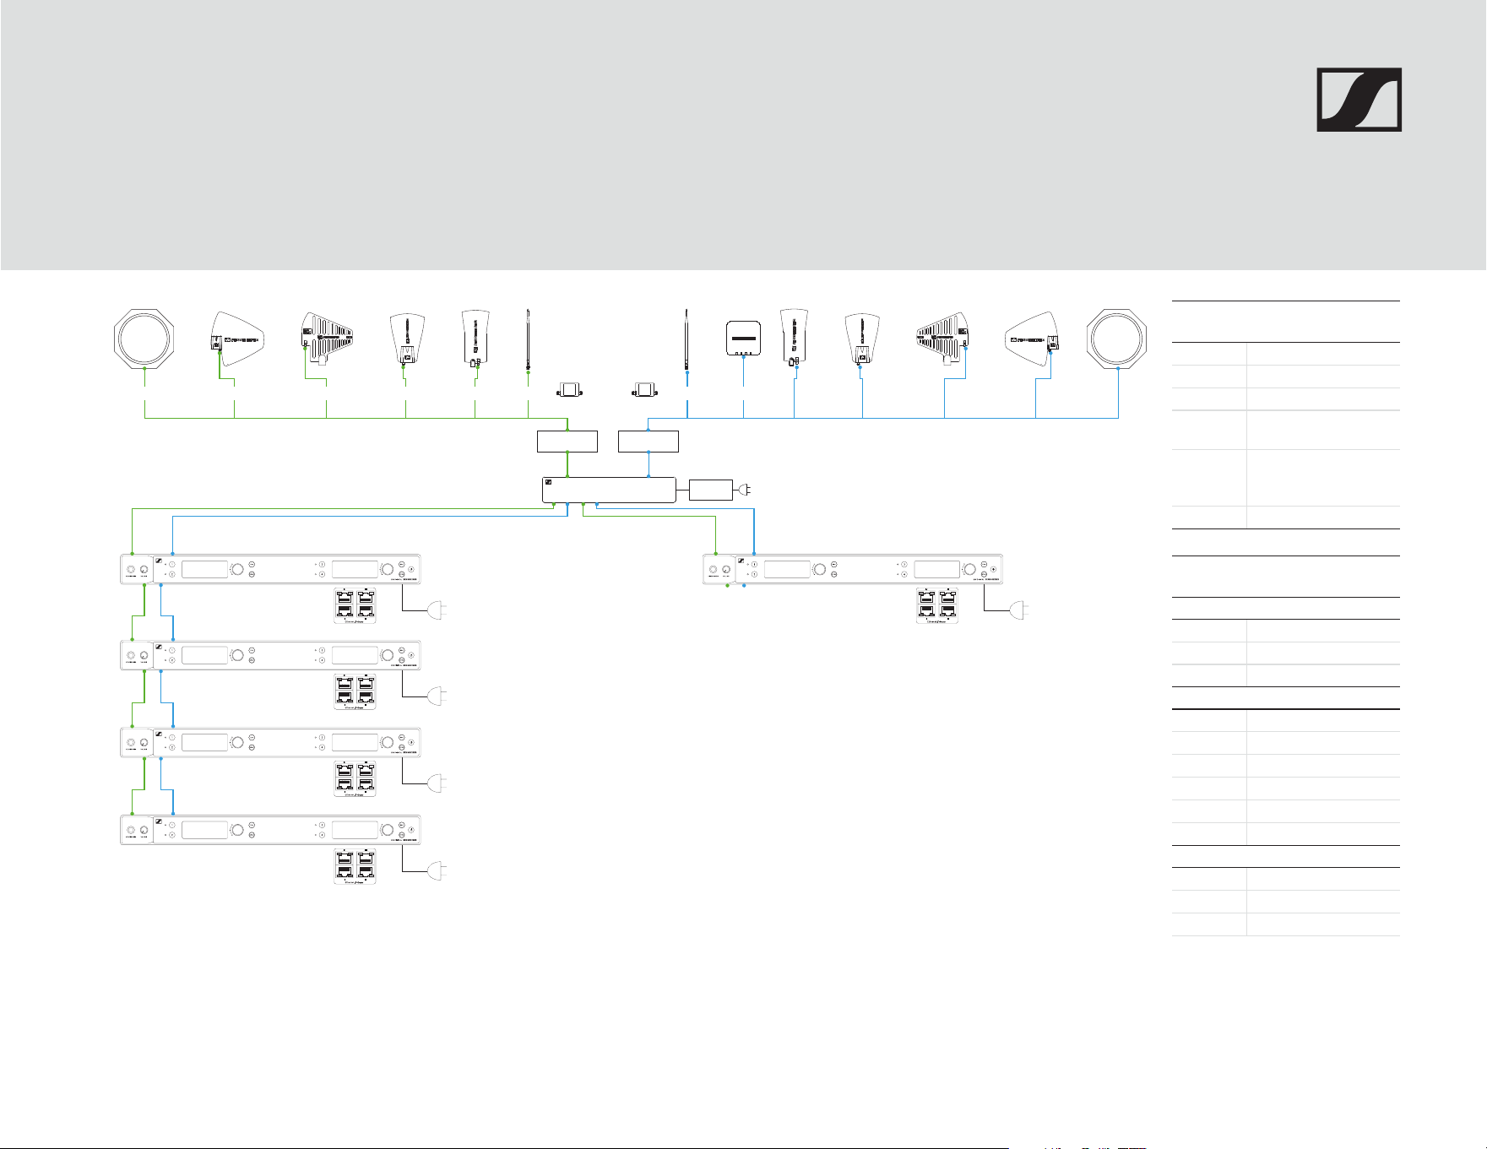Screen dimensions: 1487x1149
Task: Choose the fourth antenna from the left
Action: pos(406,341)
